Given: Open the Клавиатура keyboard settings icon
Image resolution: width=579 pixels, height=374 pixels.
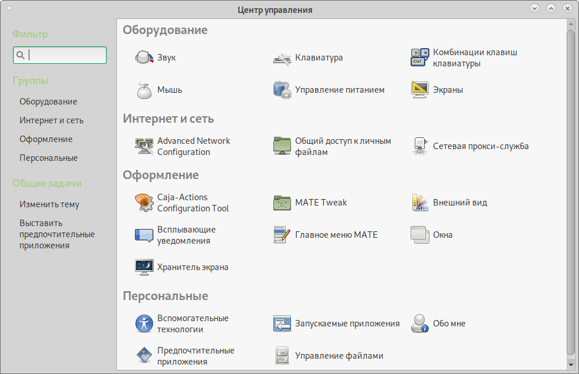Looking at the screenshot, I should pos(282,58).
